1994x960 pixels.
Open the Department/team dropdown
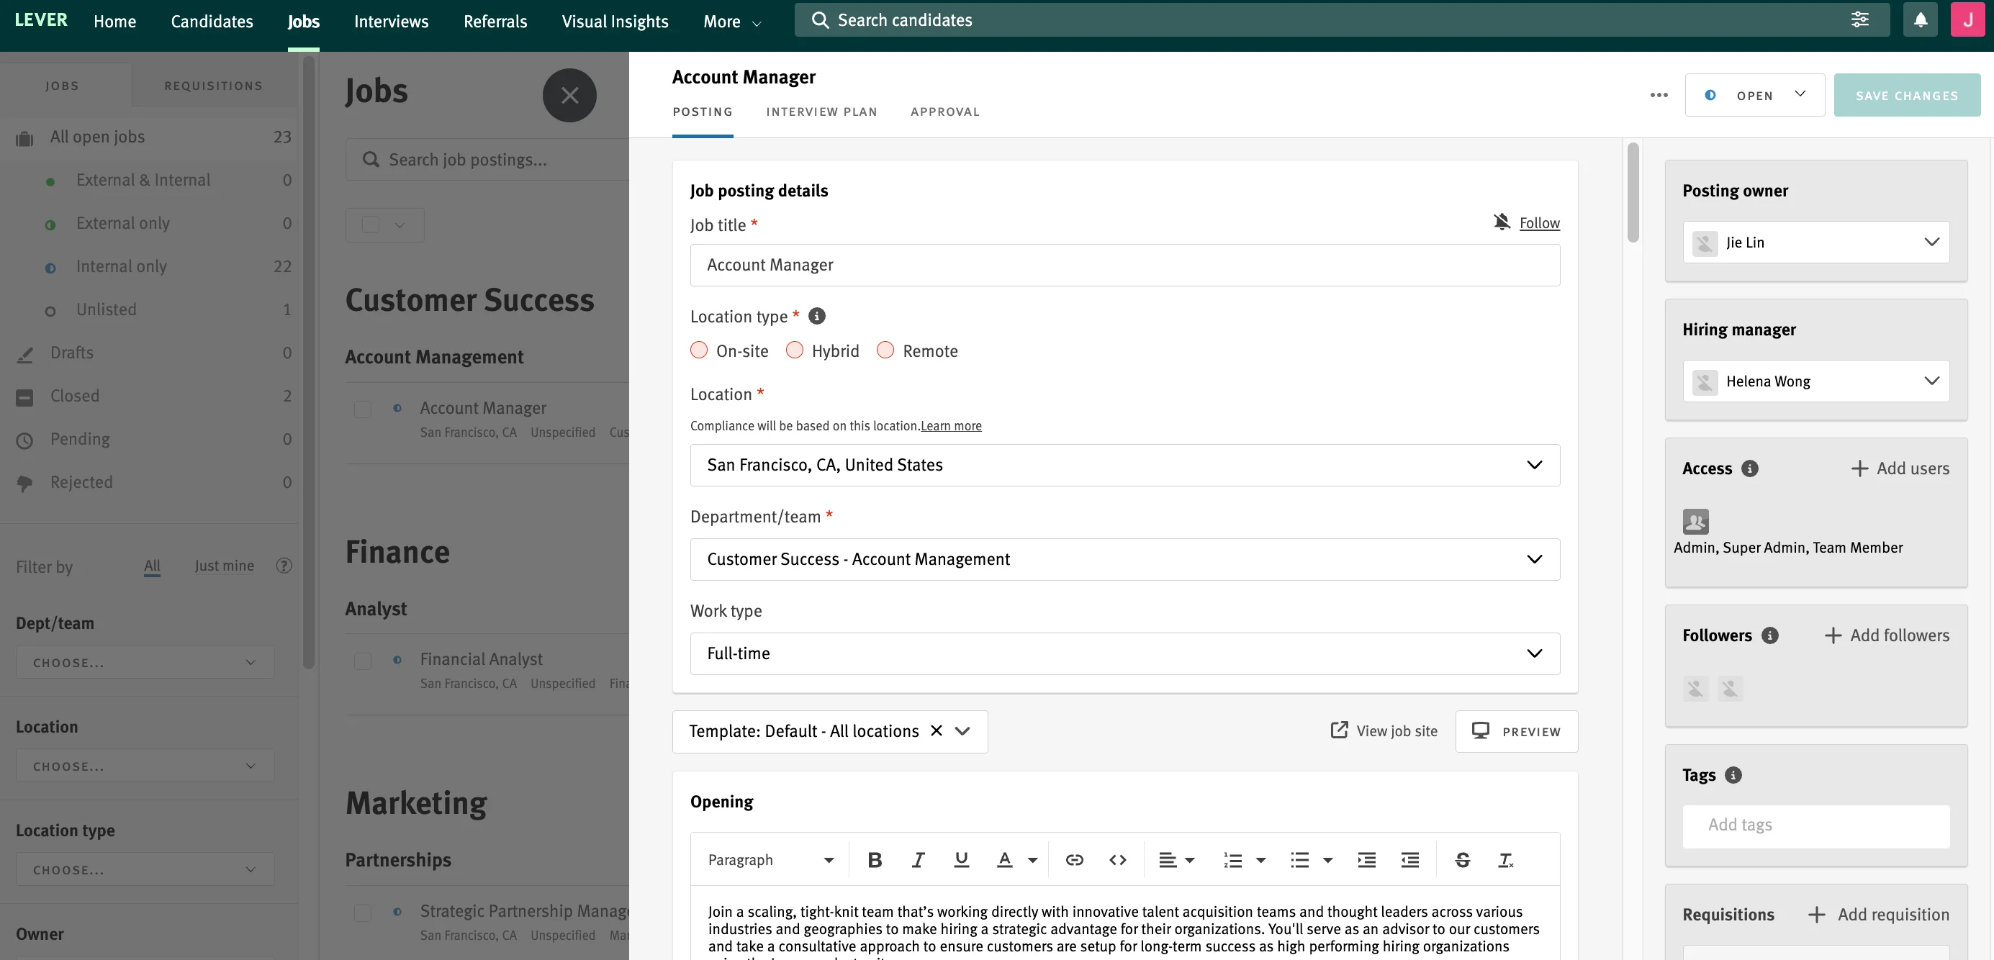[x=1124, y=559]
